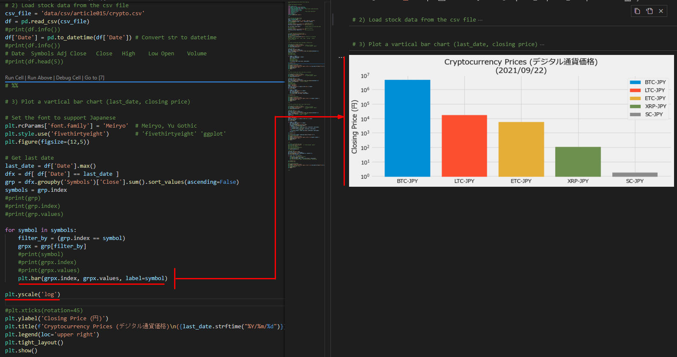The image size is (677, 357).
Task: Click the 'filter_by = (grp.index == symbol)' line
Action: point(72,238)
